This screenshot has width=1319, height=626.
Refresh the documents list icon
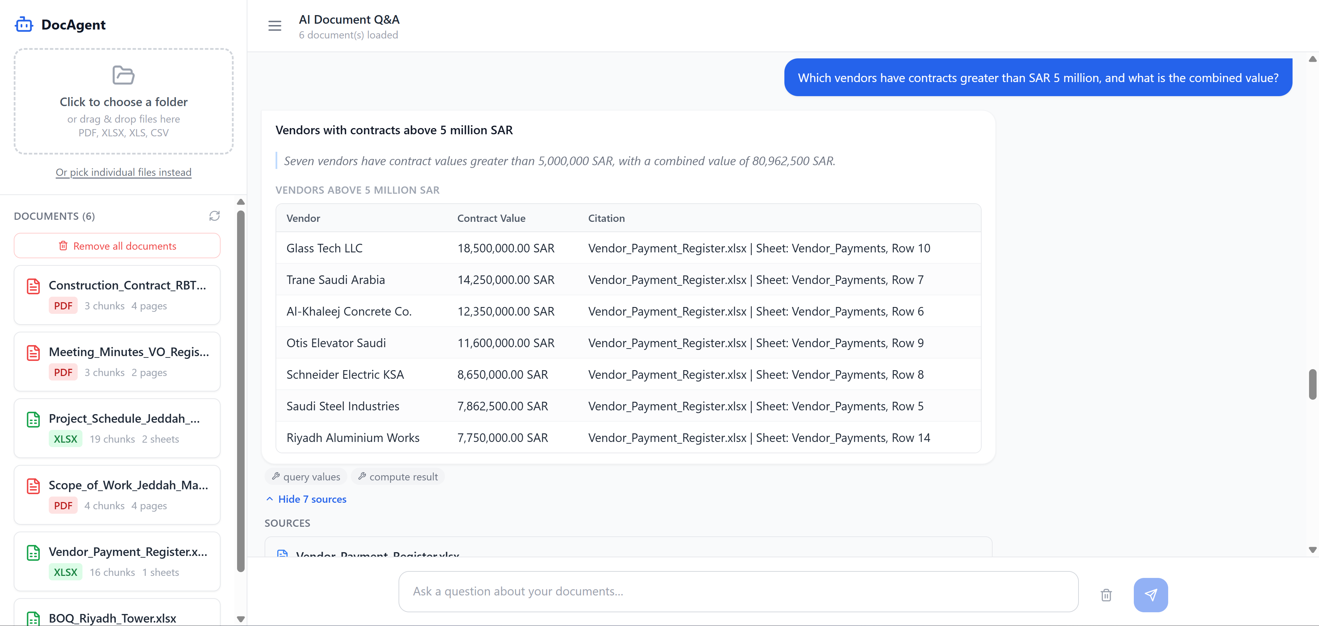point(214,216)
